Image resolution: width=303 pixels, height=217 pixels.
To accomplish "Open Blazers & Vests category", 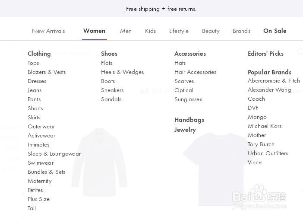I will (x=47, y=72).
